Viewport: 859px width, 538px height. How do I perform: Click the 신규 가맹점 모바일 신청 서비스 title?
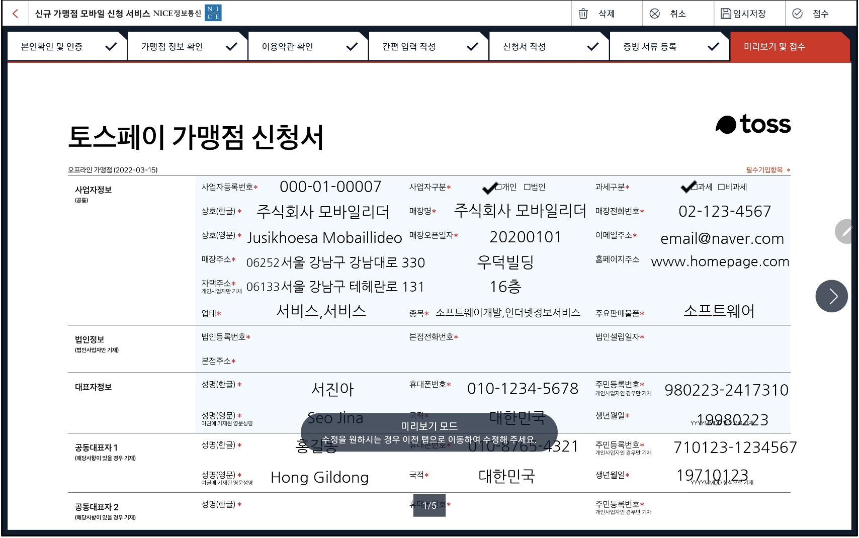click(93, 14)
